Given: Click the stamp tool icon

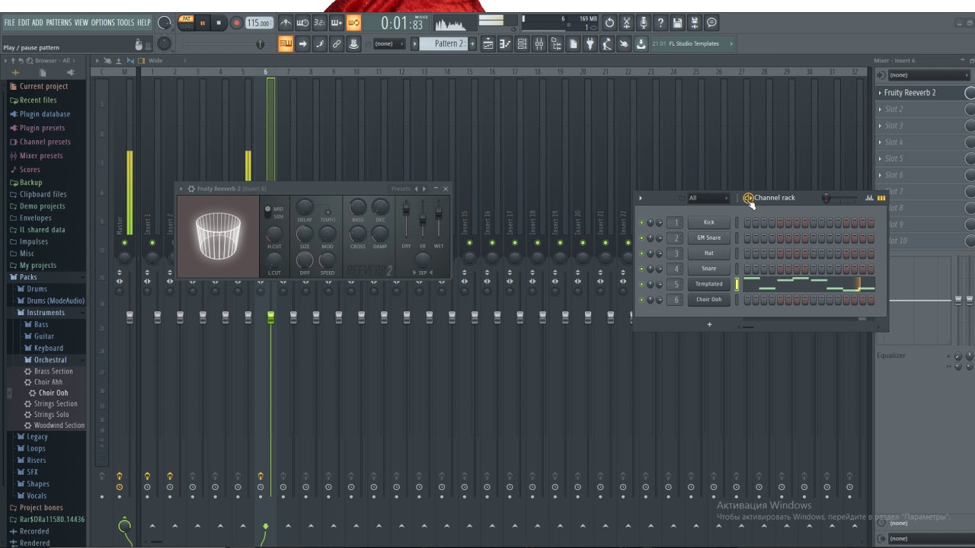Looking at the screenshot, I should 353,44.
